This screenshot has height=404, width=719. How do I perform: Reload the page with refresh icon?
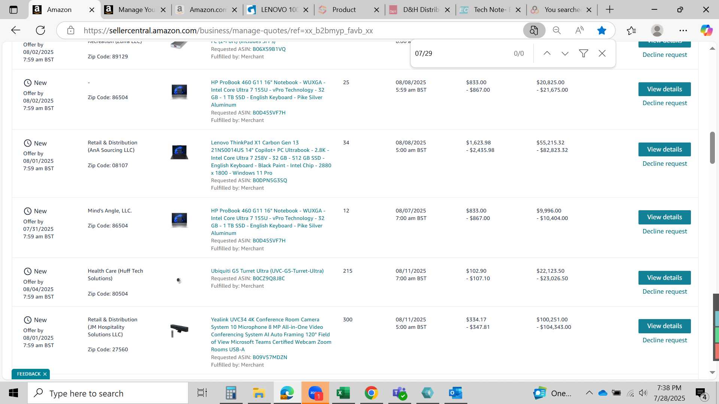[x=40, y=30]
